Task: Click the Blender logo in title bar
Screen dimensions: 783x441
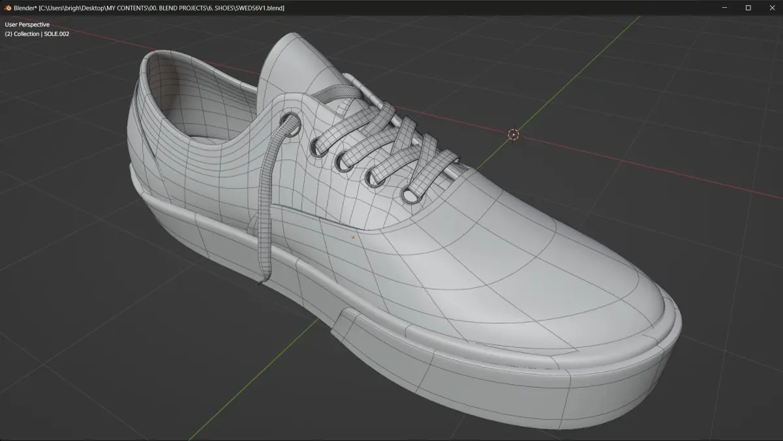Action: [7, 7]
